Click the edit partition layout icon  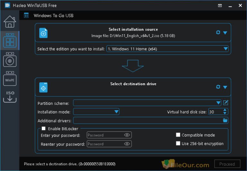click(225, 103)
